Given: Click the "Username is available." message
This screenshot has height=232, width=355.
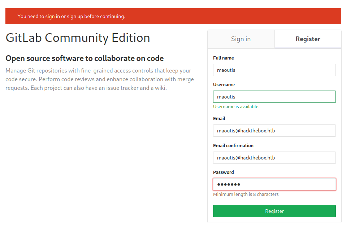Looking at the screenshot, I should point(236,106).
